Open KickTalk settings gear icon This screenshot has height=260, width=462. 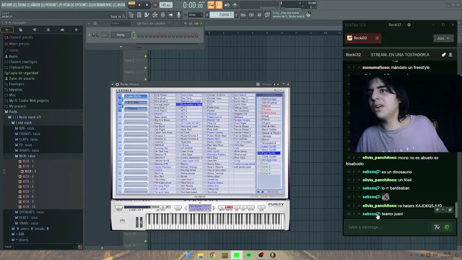[x=409, y=25]
